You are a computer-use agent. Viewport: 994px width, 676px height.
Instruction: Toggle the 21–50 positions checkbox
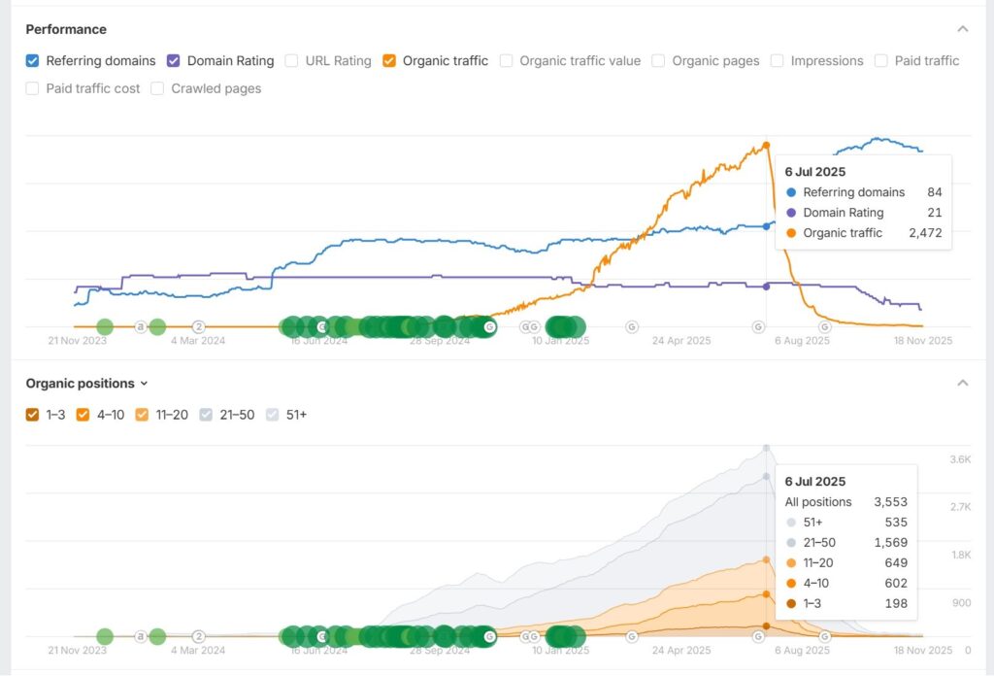click(206, 415)
